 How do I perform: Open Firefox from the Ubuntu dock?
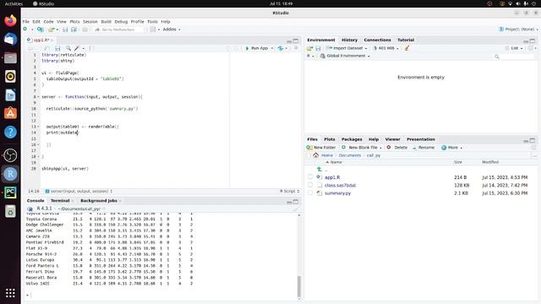point(10,20)
